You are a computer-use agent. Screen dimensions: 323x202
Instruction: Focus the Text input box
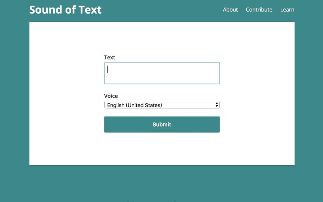[x=162, y=73]
